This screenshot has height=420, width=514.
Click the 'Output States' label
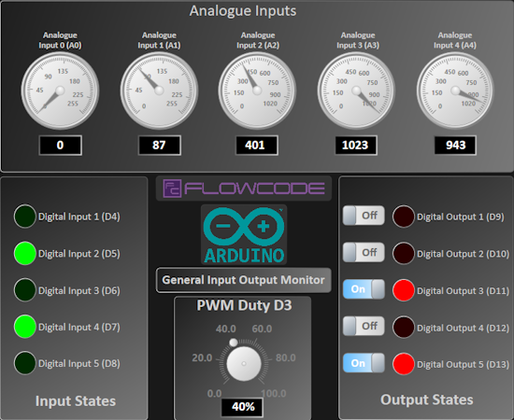427,400
